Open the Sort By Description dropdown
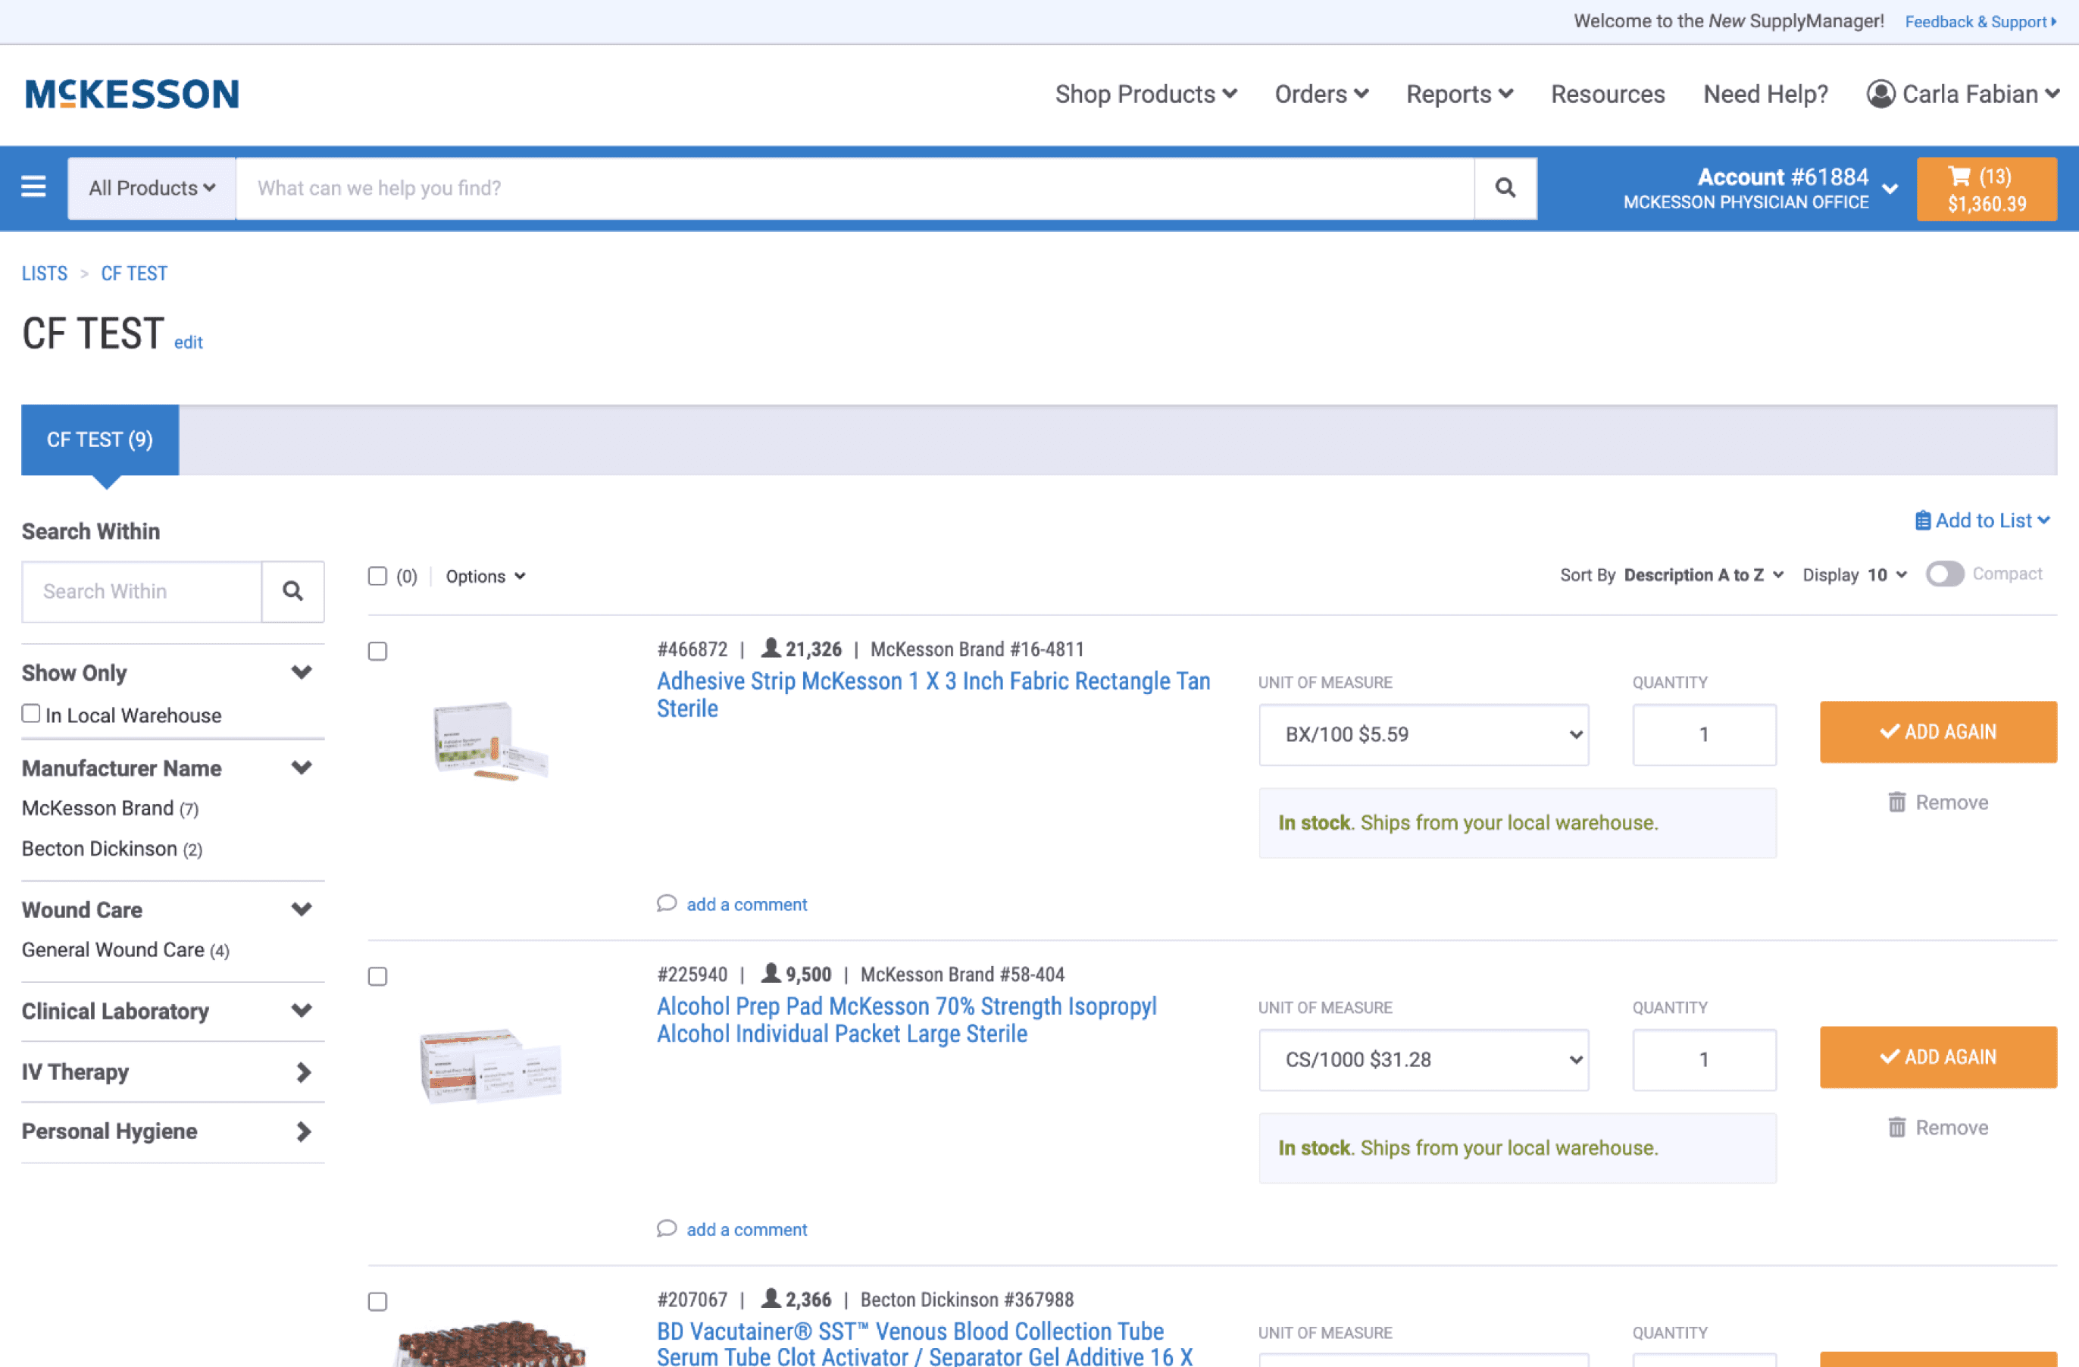 [x=1702, y=574]
